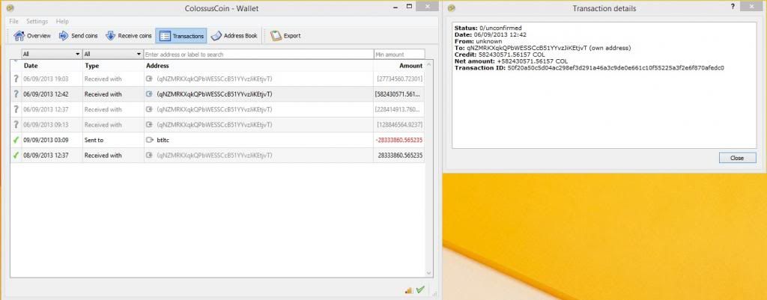
Task: Click the amount -28333860.565235
Action: pyautogui.click(x=398, y=140)
